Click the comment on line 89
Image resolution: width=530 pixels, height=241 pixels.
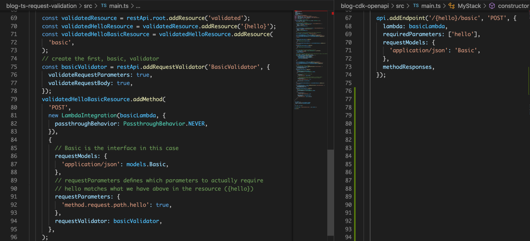coord(159,181)
